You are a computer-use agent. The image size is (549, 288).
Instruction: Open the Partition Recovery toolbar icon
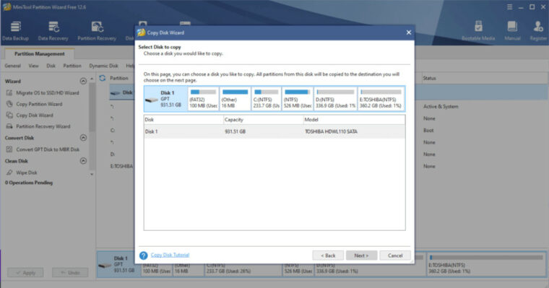97,31
